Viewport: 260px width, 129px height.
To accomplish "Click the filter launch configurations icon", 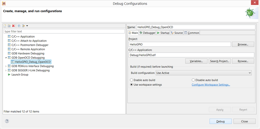I will pos(23,26).
